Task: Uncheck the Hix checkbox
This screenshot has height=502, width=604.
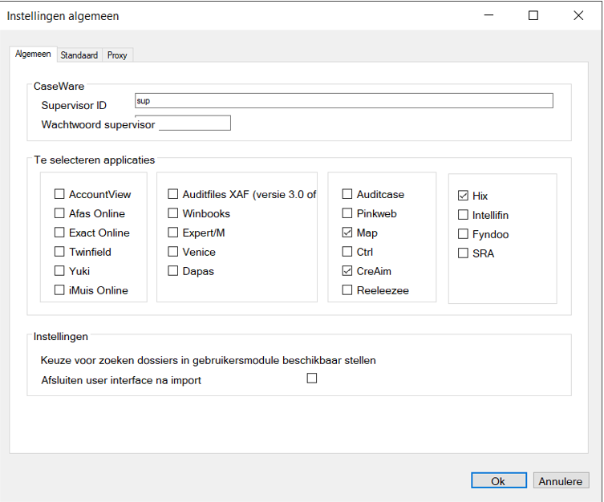Action: click(x=463, y=195)
